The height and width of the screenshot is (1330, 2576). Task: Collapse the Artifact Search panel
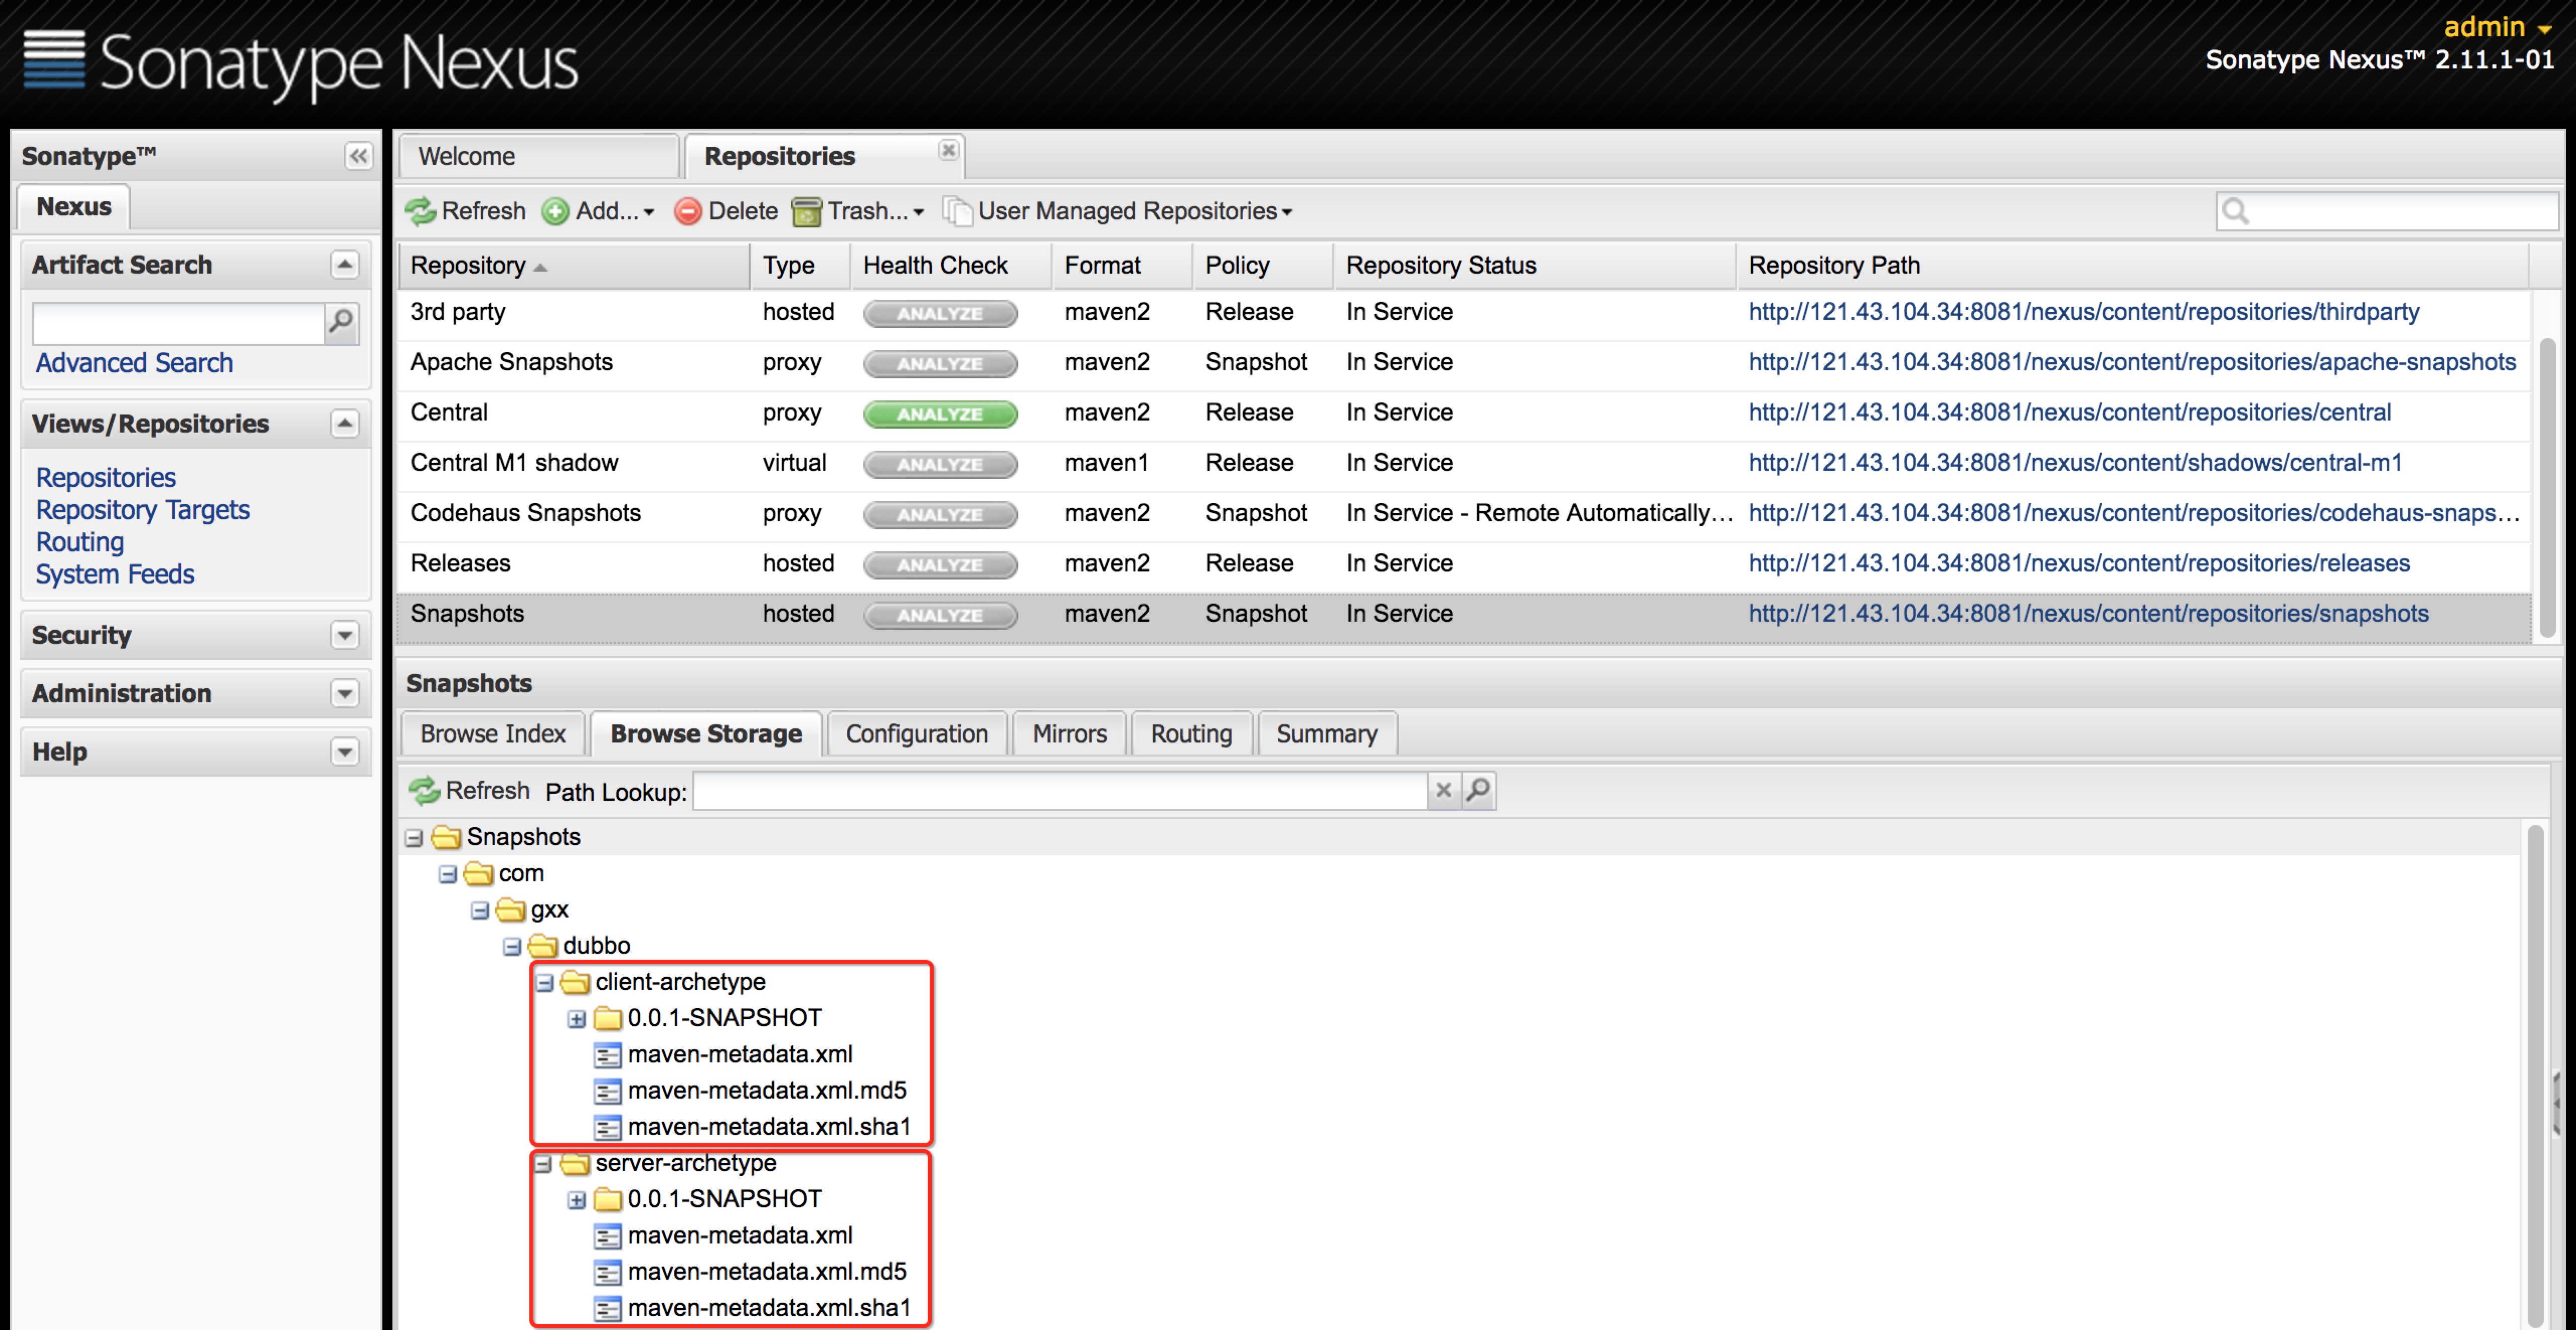[344, 264]
